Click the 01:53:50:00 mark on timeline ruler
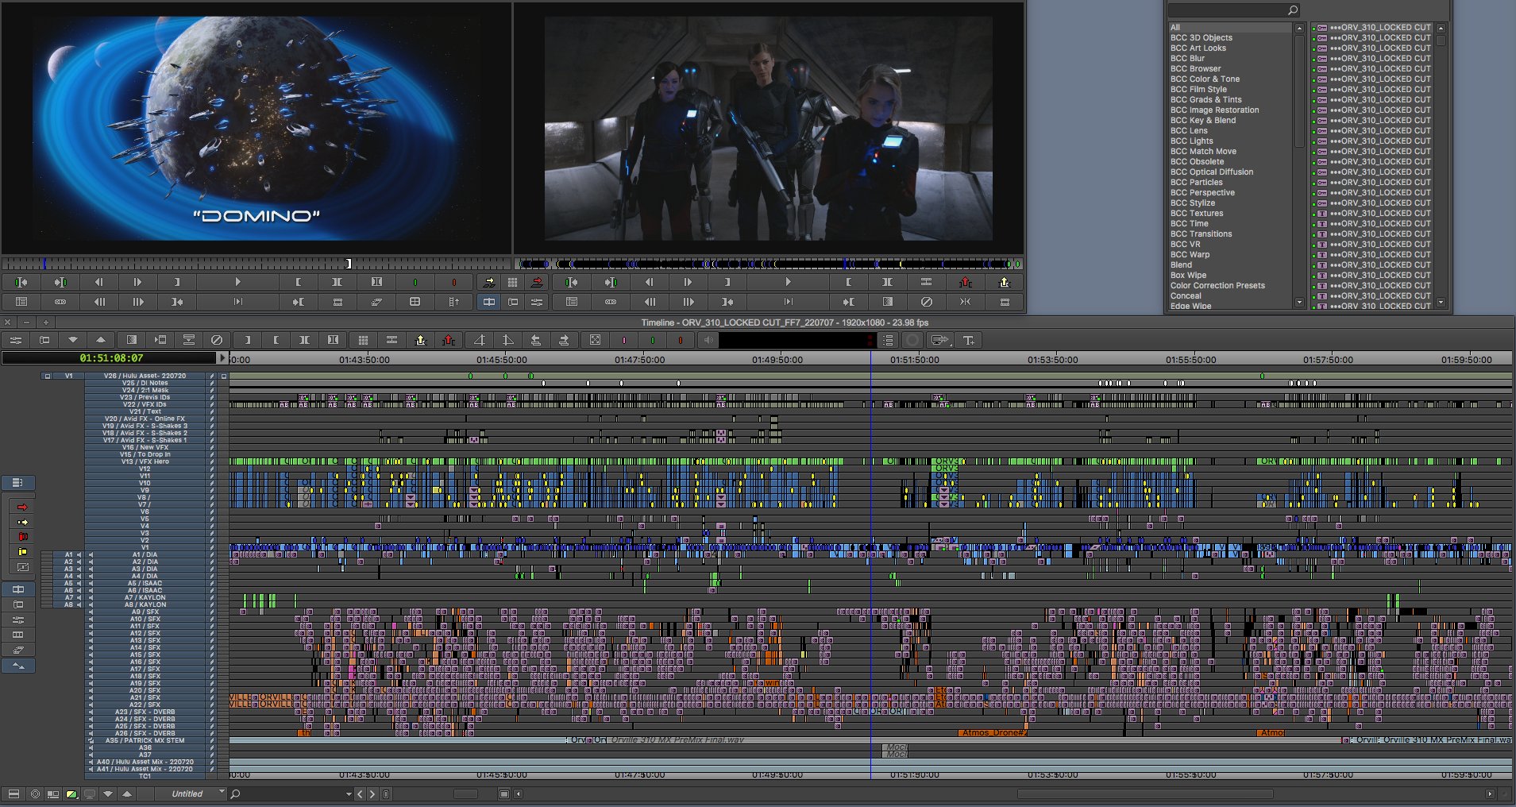This screenshot has height=807, width=1516. tap(1052, 360)
